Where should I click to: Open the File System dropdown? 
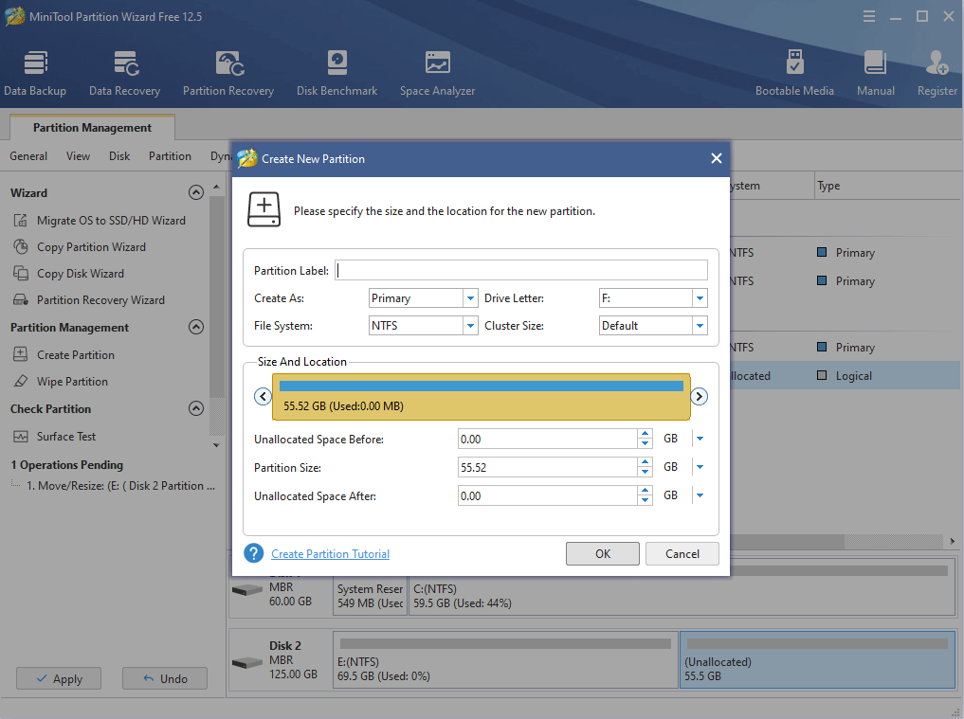pos(470,326)
